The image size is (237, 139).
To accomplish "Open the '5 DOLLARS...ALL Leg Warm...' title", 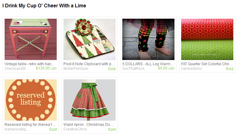I will (x=148, y=64).
